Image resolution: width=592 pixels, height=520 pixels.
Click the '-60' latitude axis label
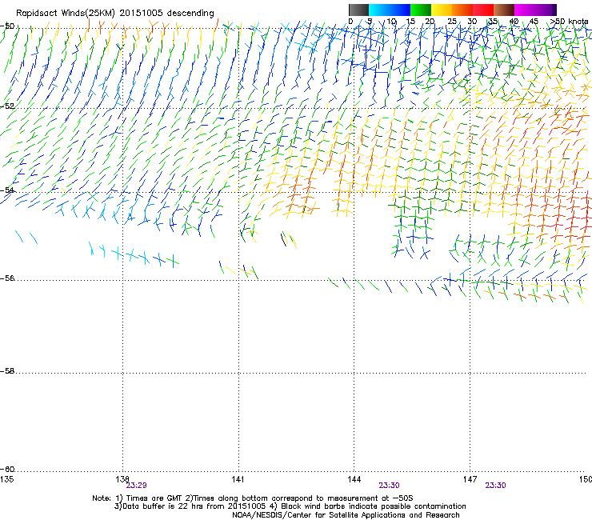tap(7, 469)
